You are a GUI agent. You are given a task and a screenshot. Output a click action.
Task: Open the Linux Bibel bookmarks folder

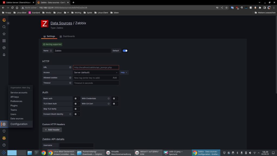click(20, 12)
